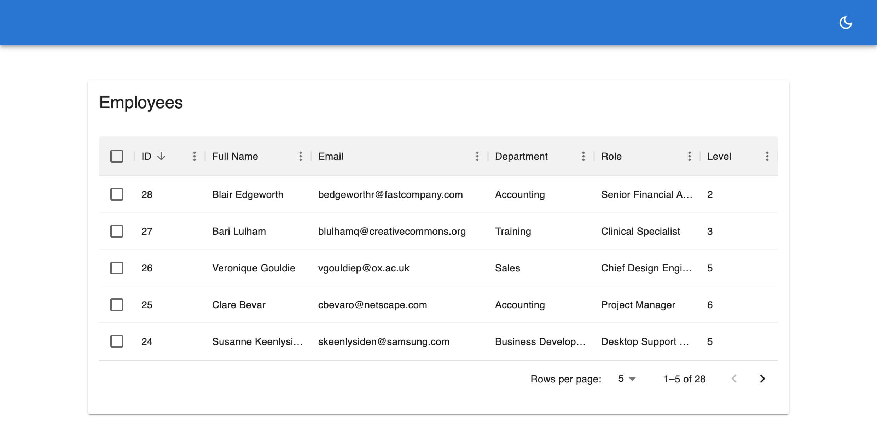877x439 pixels.
Task: Select the Clare Bevar row checkbox
Action: 117,305
